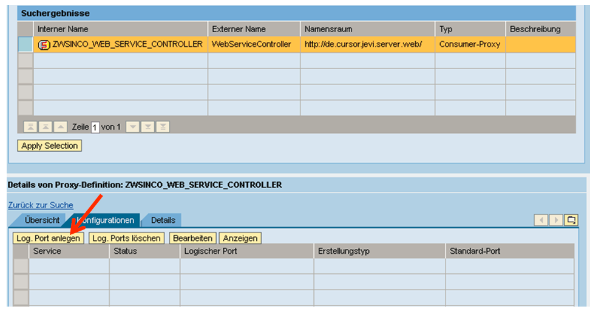Click the Zeile row number input field
The height and width of the screenshot is (309, 590).
coord(95,127)
